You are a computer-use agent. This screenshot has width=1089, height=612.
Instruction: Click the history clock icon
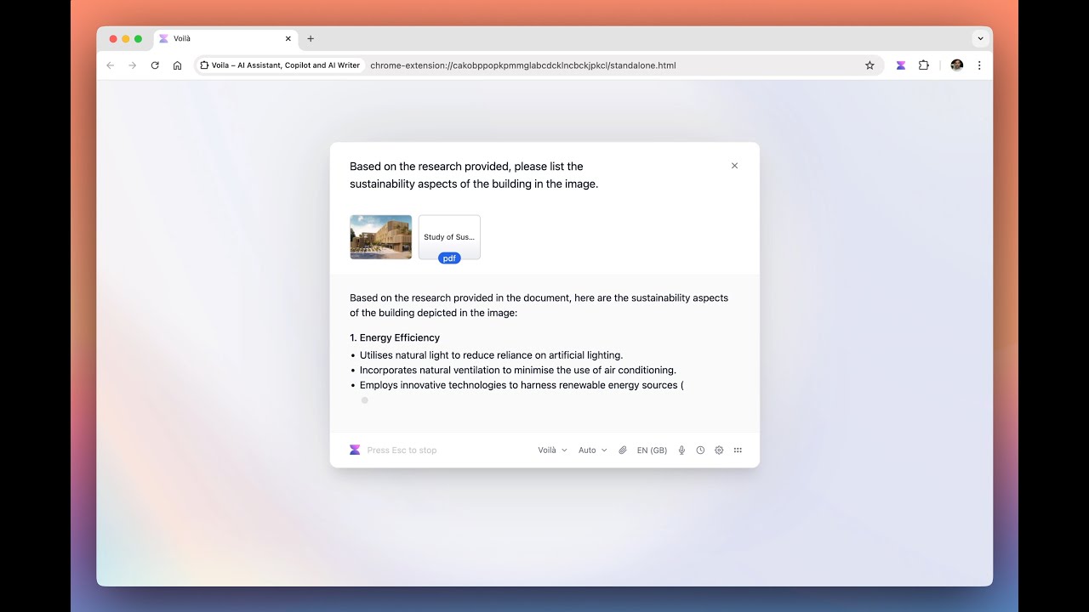click(x=700, y=450)
